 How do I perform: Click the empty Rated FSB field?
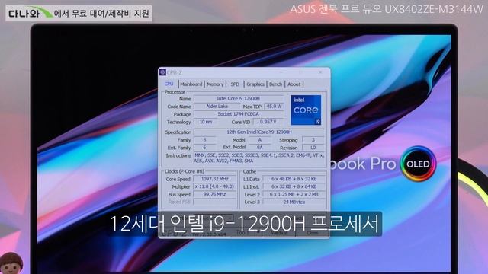[215, 202]
